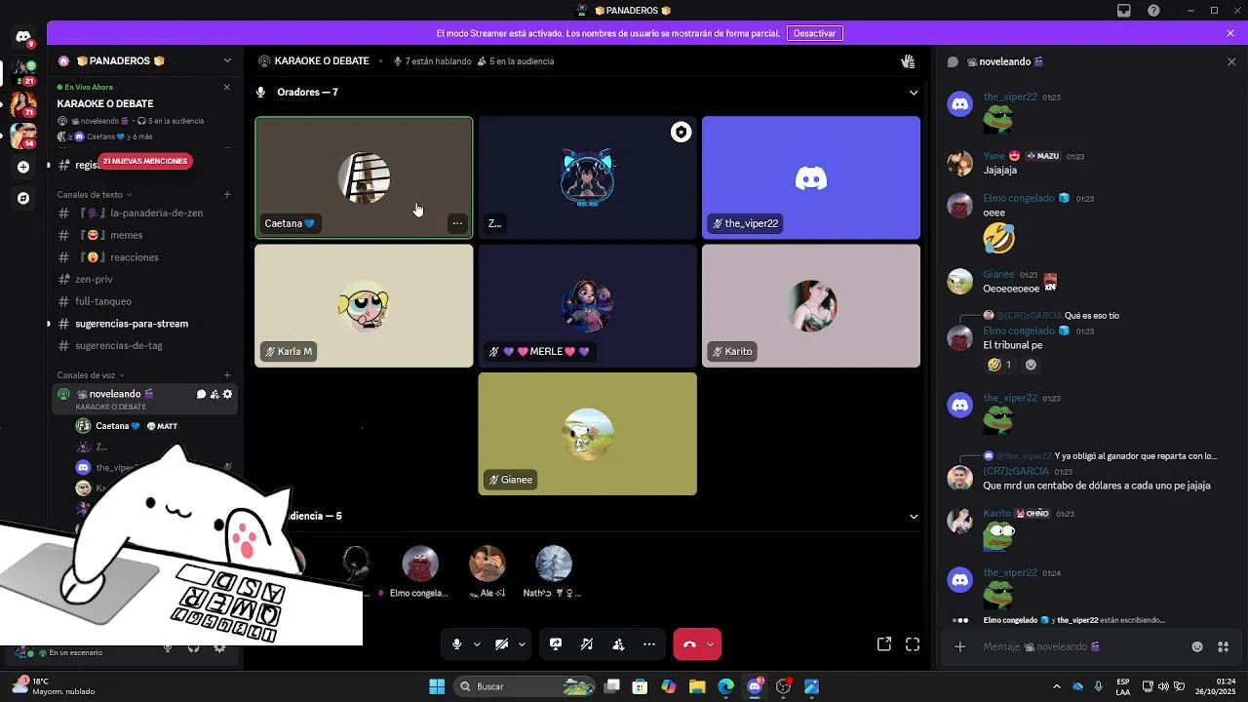The image size is (1248, 702).
Task: Open Discord direct messages home icon
Action: pos(23,37)
